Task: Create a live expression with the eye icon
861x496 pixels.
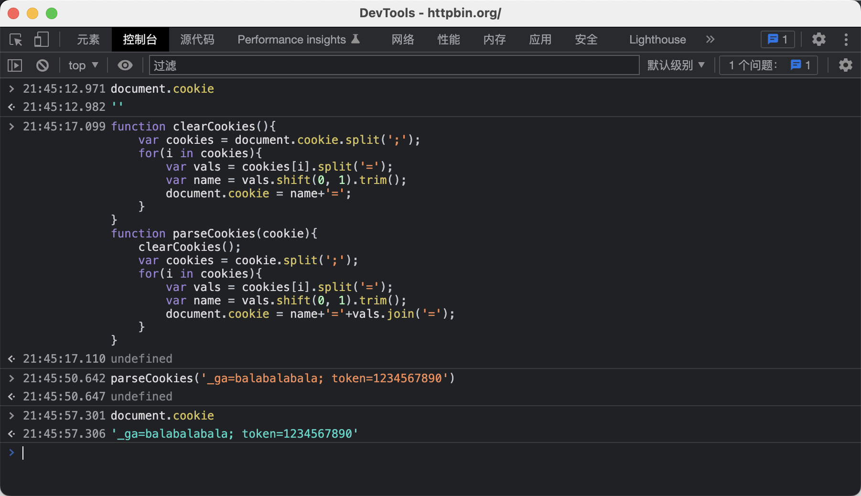Action: [125, 65]
